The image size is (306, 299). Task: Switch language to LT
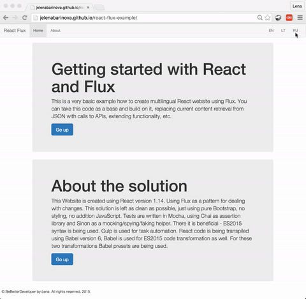point(283,31)
